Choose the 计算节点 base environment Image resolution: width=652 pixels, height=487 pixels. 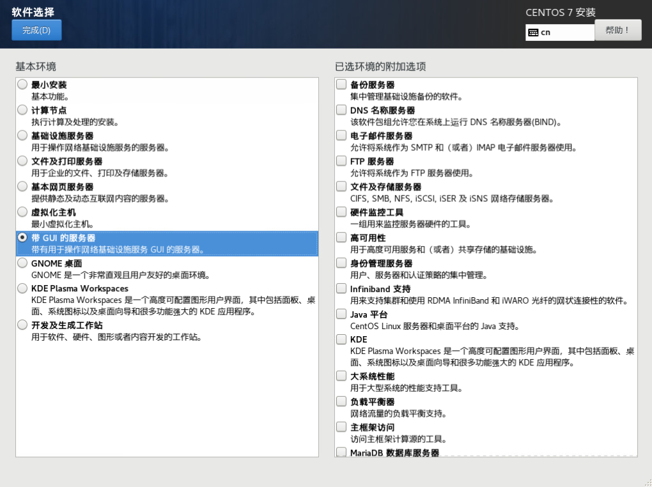[x=22, y=110]
